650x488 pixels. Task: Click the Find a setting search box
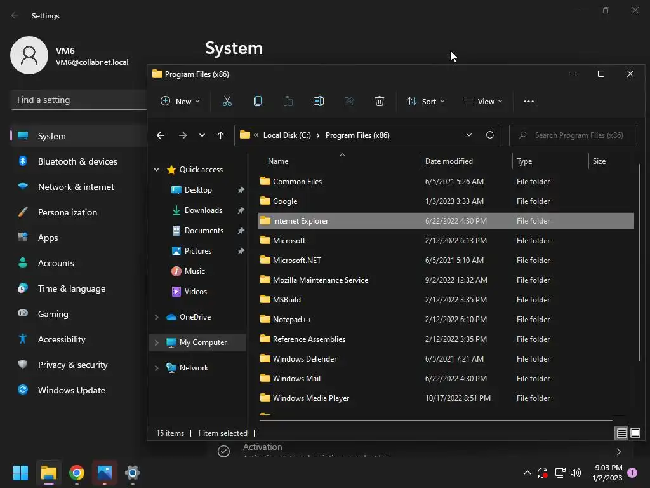[x=79, y=100]
